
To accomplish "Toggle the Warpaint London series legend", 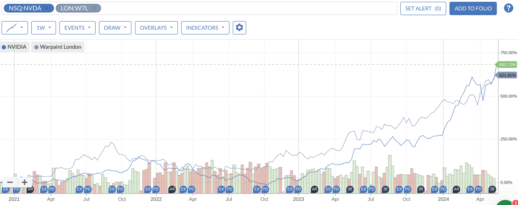I will 58,47.
